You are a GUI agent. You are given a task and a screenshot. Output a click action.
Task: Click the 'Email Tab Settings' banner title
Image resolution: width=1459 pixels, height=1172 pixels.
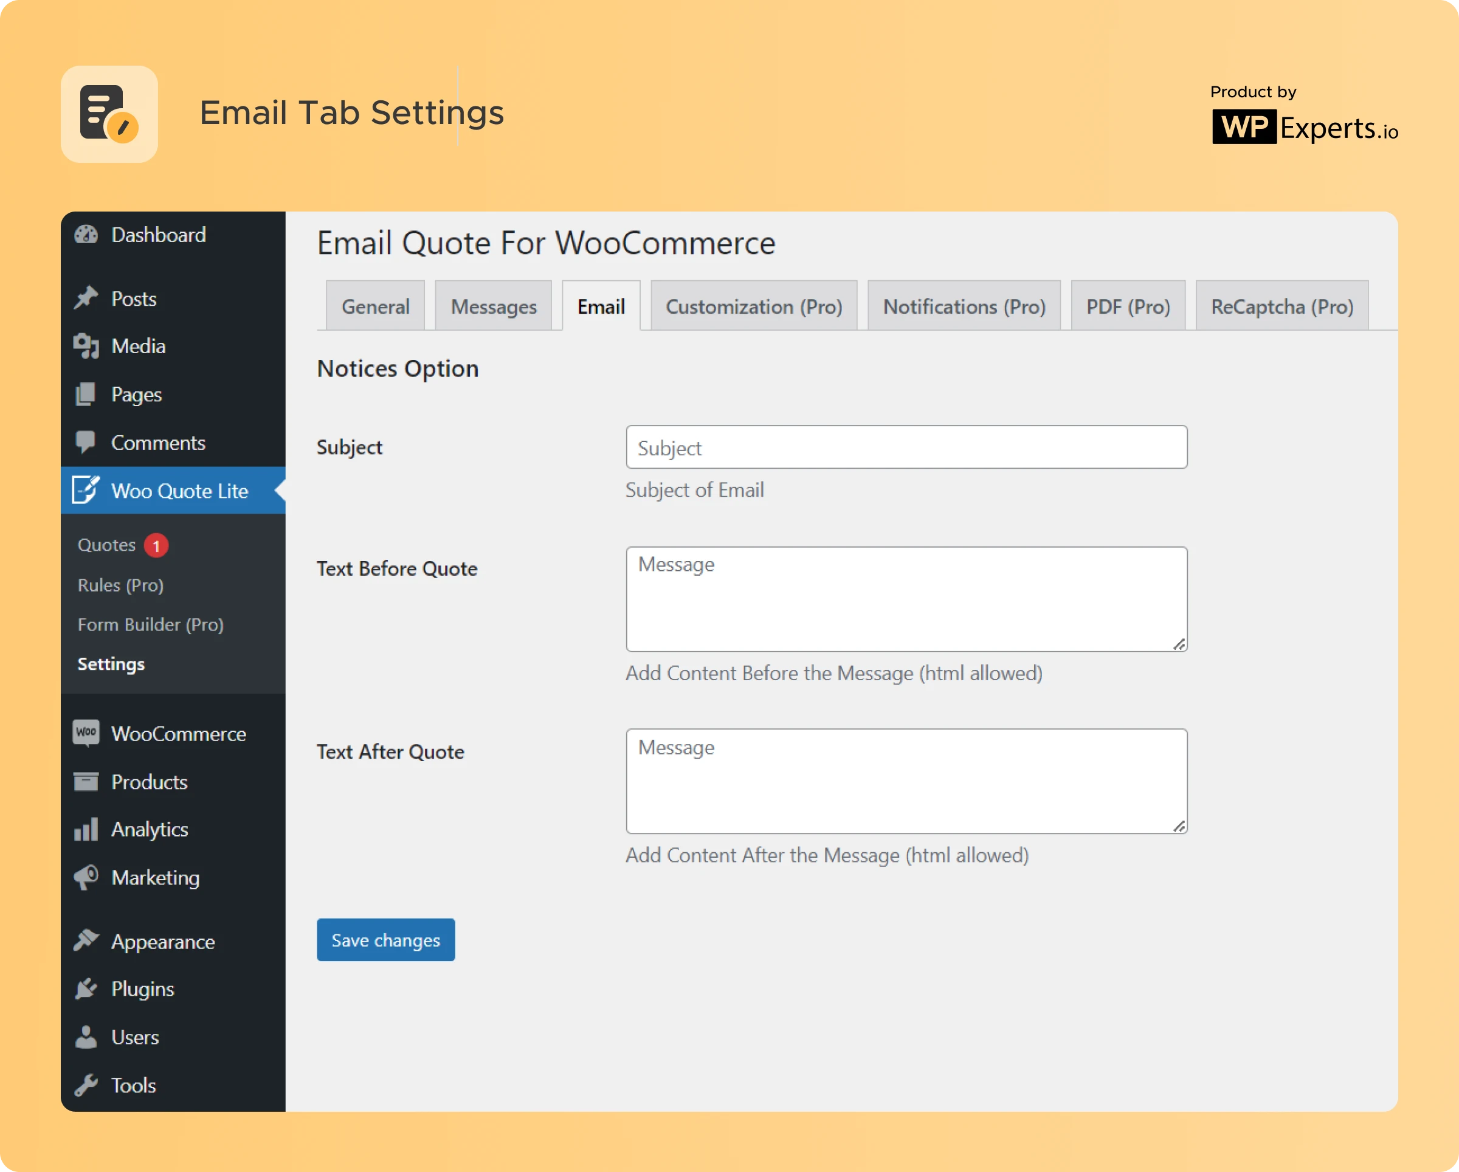[x=352, y=112]
